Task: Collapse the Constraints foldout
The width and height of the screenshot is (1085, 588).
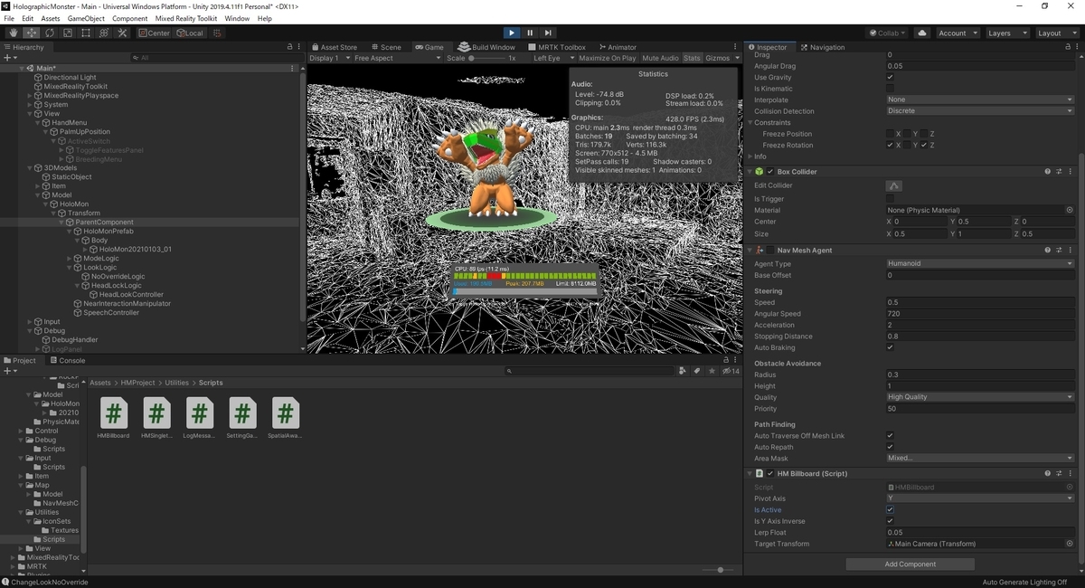Action: [x=750, y=122]
